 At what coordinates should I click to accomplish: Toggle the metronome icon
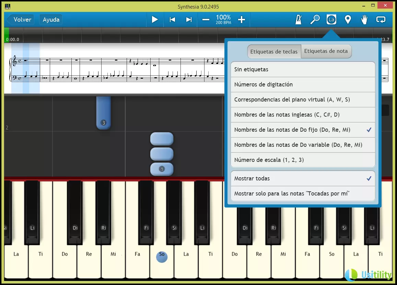pos(299,20)
